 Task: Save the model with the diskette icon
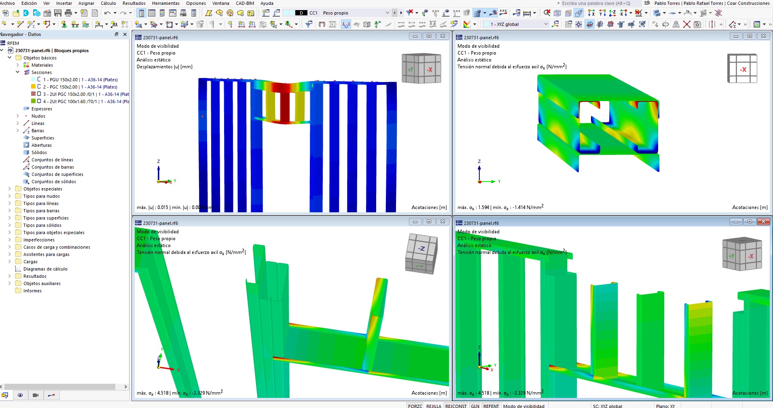(x=58, y=13)
